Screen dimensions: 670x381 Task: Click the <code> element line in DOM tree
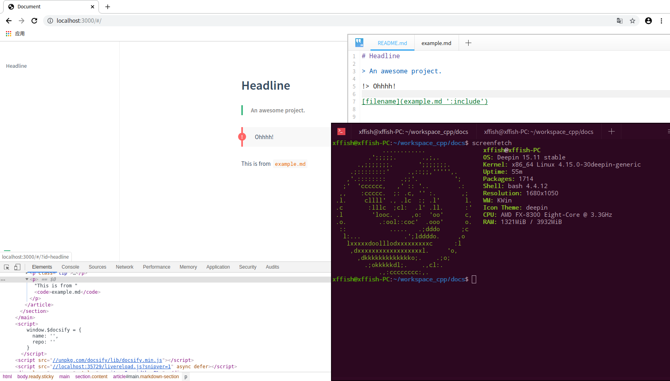tap(67, 292)
